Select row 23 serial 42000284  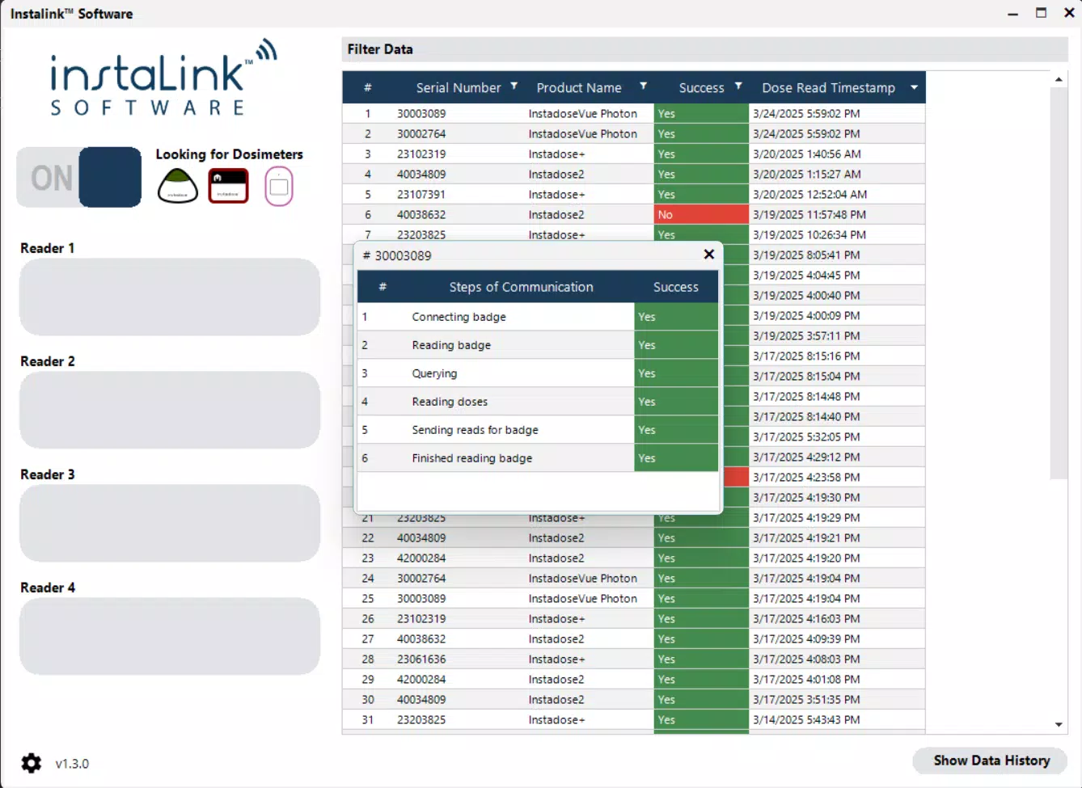[x=421, y=558]
